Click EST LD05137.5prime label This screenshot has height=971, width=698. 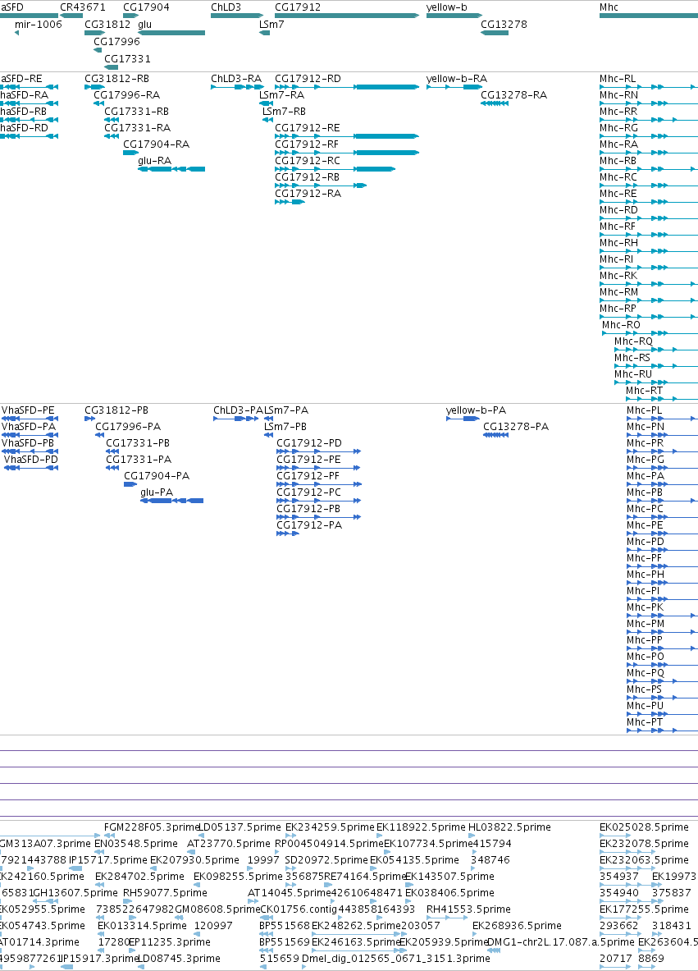pos(240,827)
